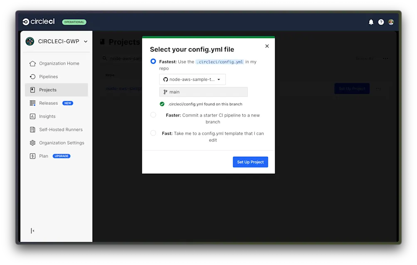Open the node-aws-sample repository dropdown
Screen dimensions: 417x265
(192, 79)
